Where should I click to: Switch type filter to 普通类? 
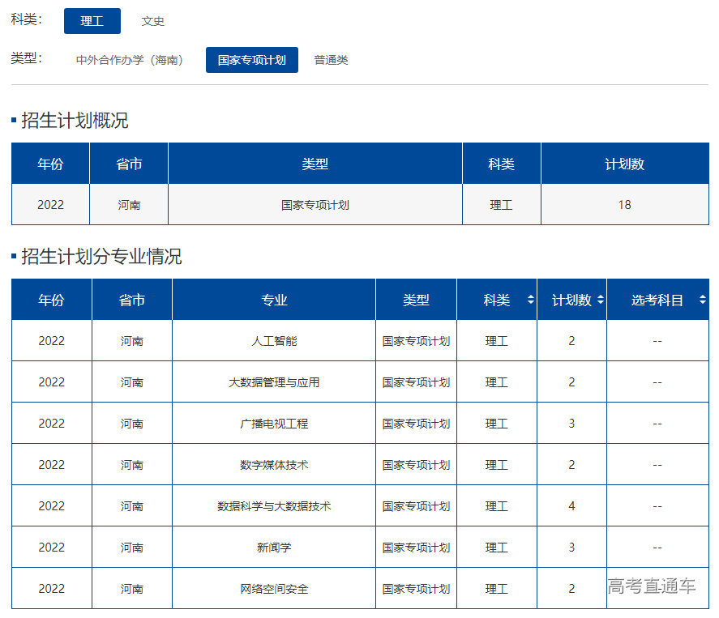coord(331,60)
